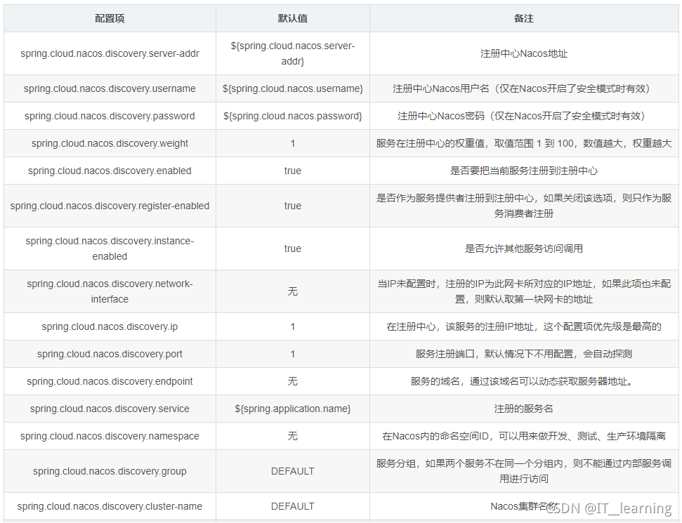Click value 1 in discovery.ip row
The image size is (682, 523).
tap(293, 326)
